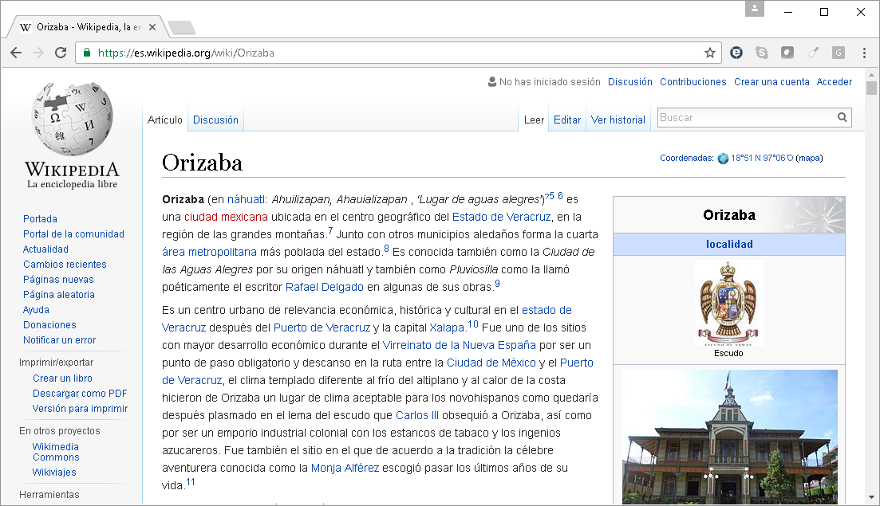This screenshot has width=880, height=506.
Task: Open Contribuciones in the top bar
Action: click(693, 82)
